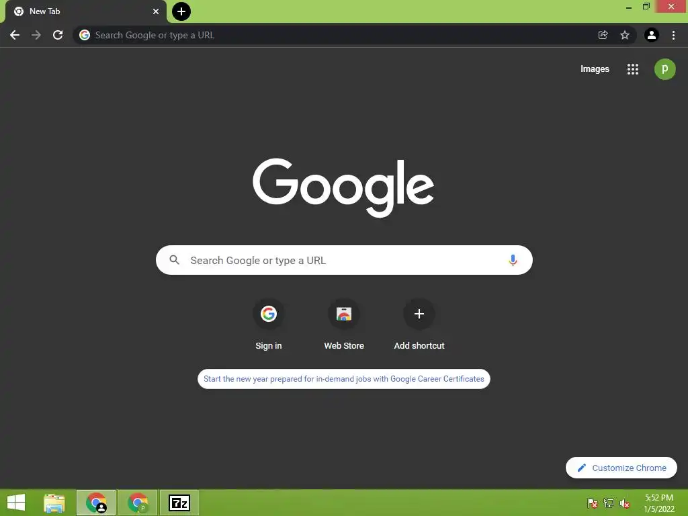Click the magnifier icon in search box
The image size is (688, 516).
(175, 260)
